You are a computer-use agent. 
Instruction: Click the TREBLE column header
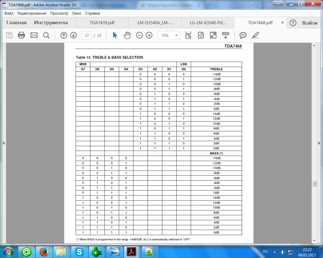216,69
